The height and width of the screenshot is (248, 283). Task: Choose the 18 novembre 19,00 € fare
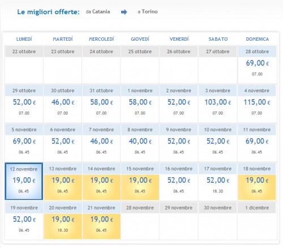click(257, 181)
